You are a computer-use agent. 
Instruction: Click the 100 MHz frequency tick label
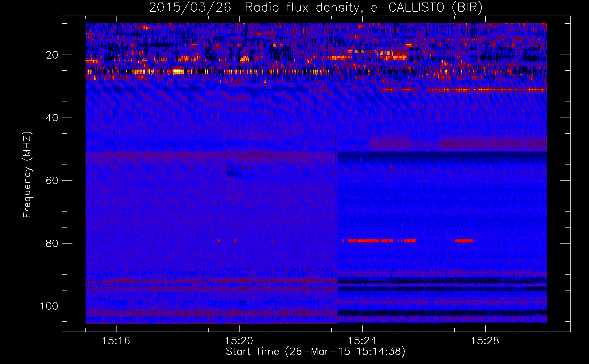pyautogui.click(x=49, y=306)
